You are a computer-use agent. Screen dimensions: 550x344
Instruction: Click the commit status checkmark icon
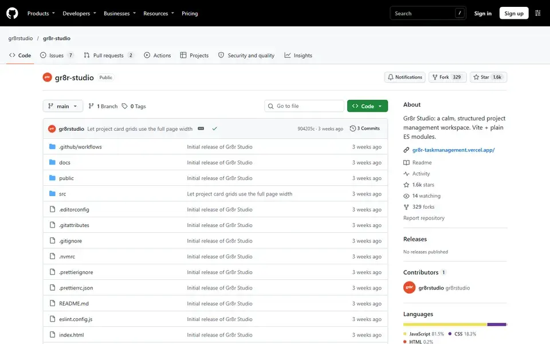(214, 128)
